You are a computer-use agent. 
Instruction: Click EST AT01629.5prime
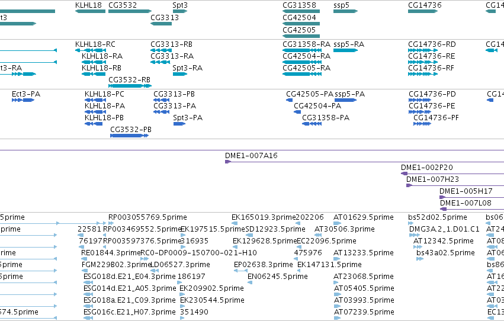(337, 223)
